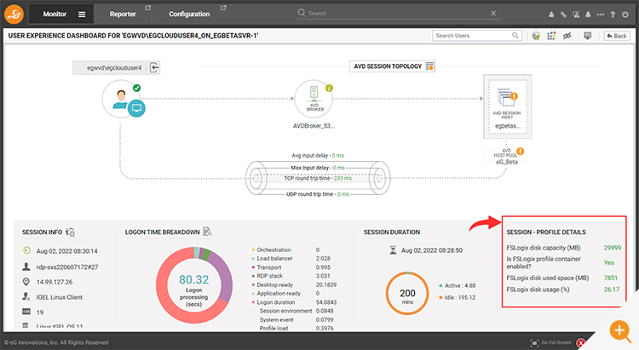Click the Back button
639x350 pixels.
[x=617, y=36]
